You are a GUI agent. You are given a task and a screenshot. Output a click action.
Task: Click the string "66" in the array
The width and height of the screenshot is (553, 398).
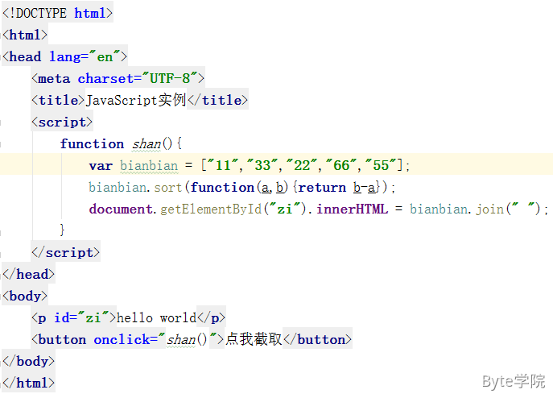click(x=341, y=165)
